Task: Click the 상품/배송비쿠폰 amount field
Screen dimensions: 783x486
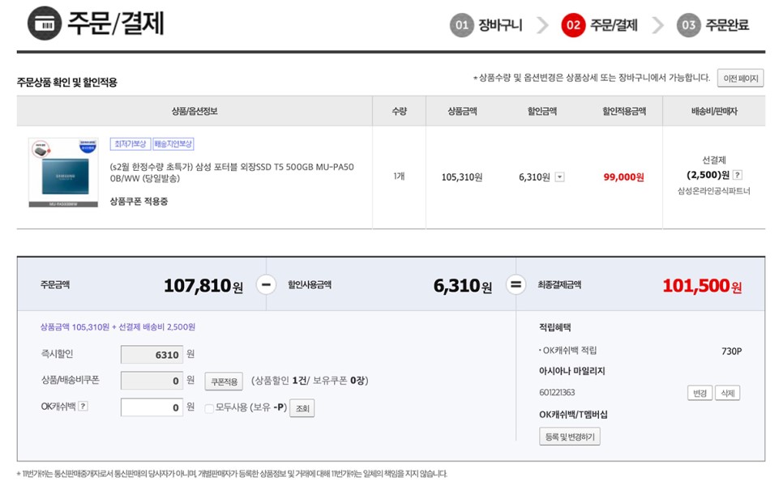Action: [152, 381]
